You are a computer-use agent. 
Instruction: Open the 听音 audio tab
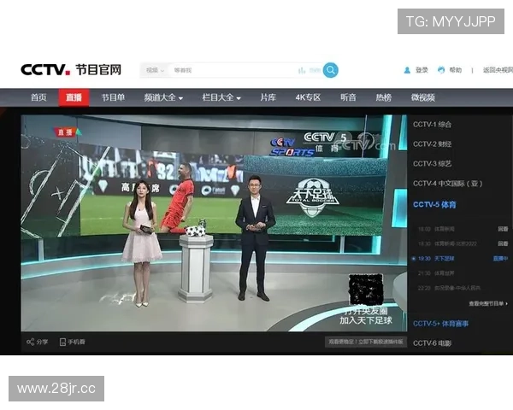pyautogui.click(x=348, y=97)
